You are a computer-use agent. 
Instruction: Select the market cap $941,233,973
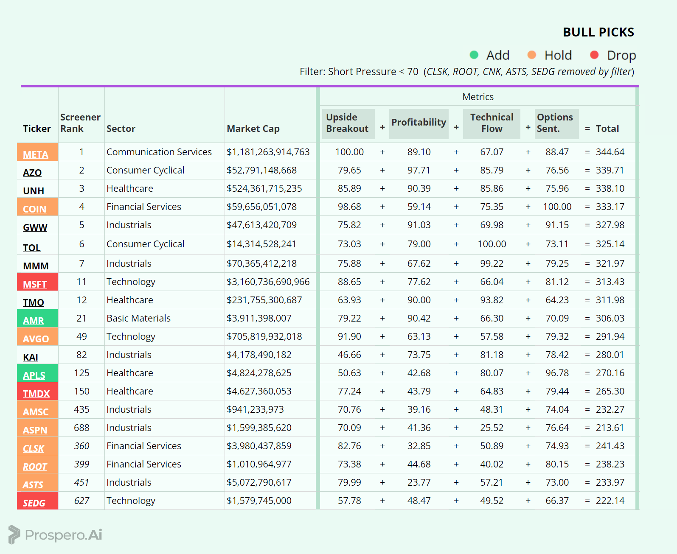point(255,409)
